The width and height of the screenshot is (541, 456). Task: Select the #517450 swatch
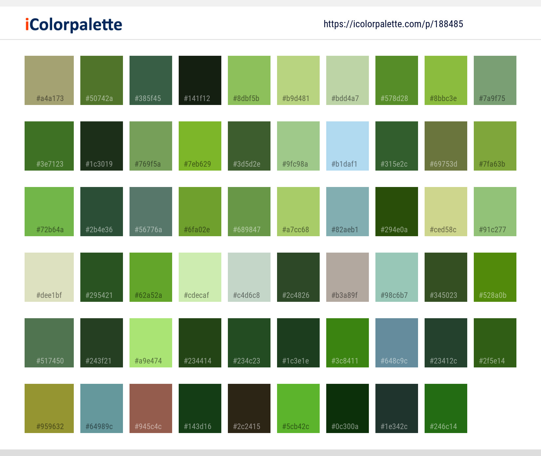click(x=49, y=343)
